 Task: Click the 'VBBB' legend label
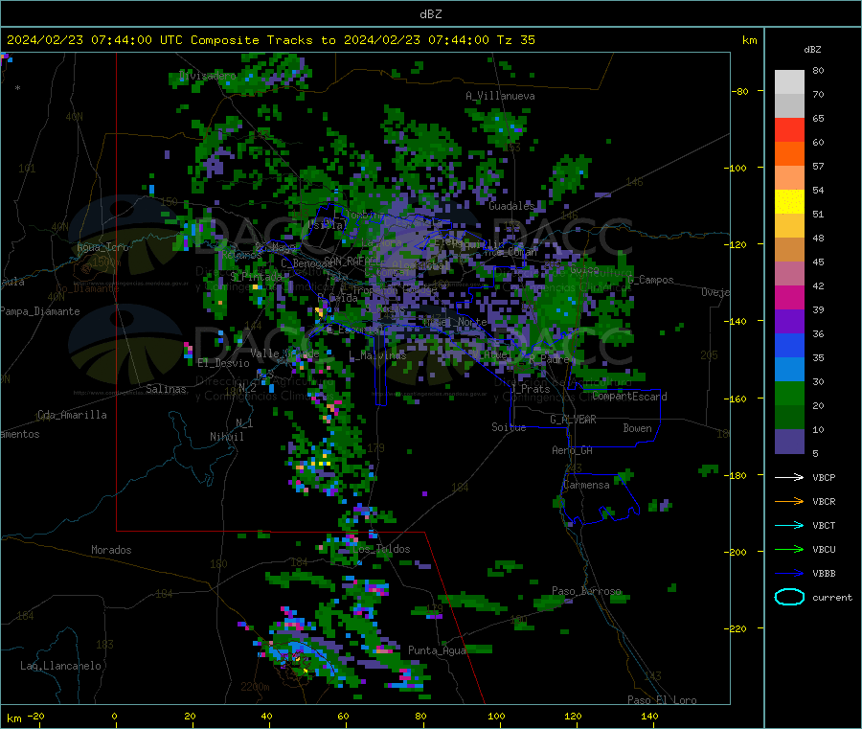(824, 574)
